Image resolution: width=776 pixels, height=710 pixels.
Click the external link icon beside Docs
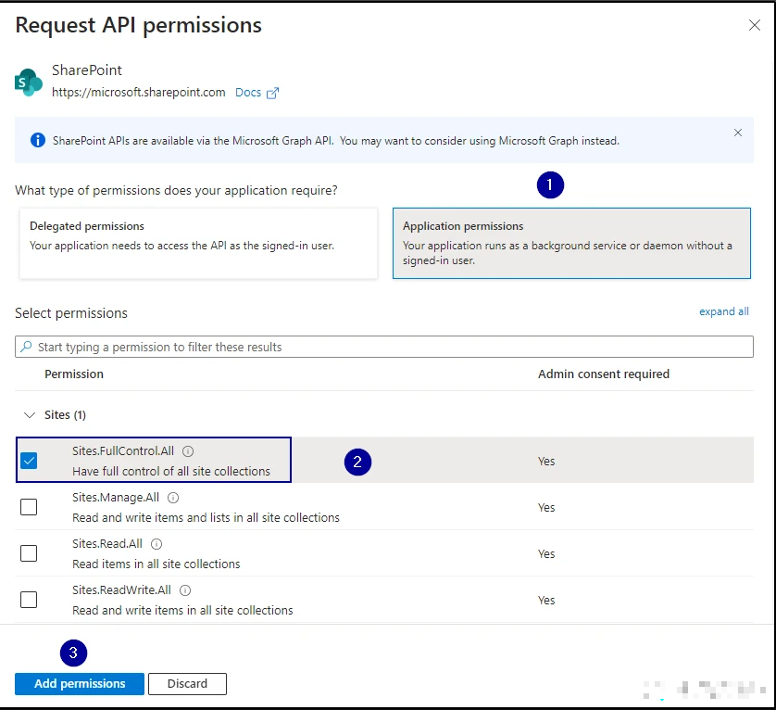click(x=272, y=93)
